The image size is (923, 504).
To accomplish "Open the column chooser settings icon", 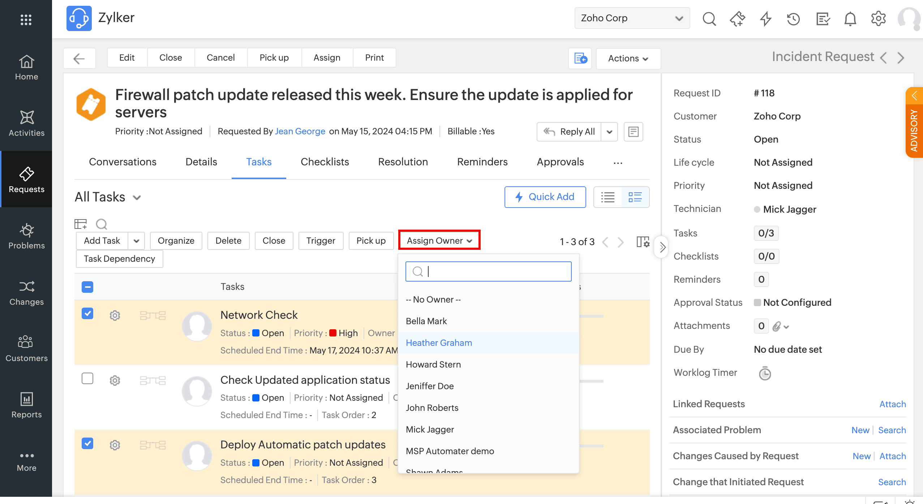I will pyautogui.click(x=643, y=242).
